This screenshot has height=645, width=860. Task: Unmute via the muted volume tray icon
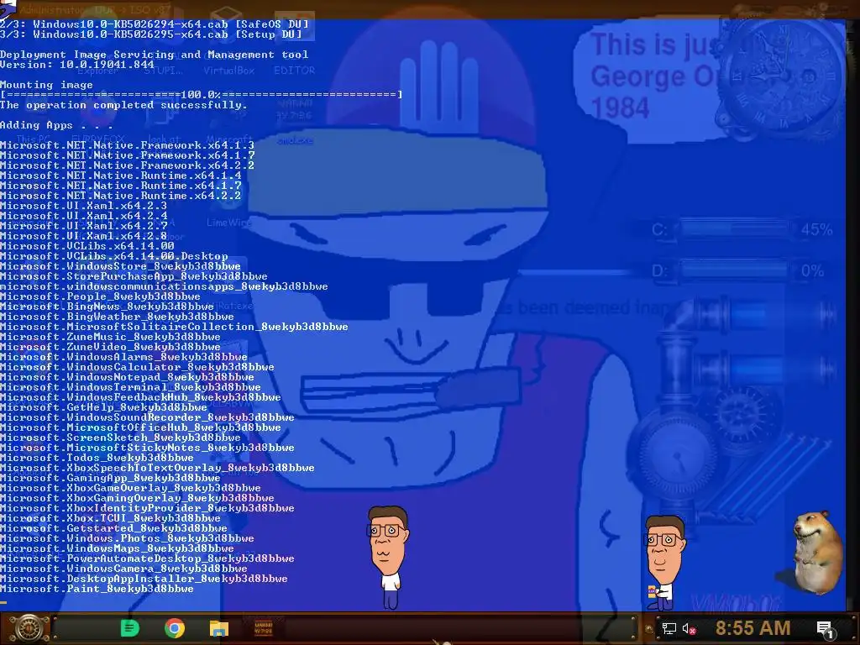pyautogui.click(x=689, y=628)
